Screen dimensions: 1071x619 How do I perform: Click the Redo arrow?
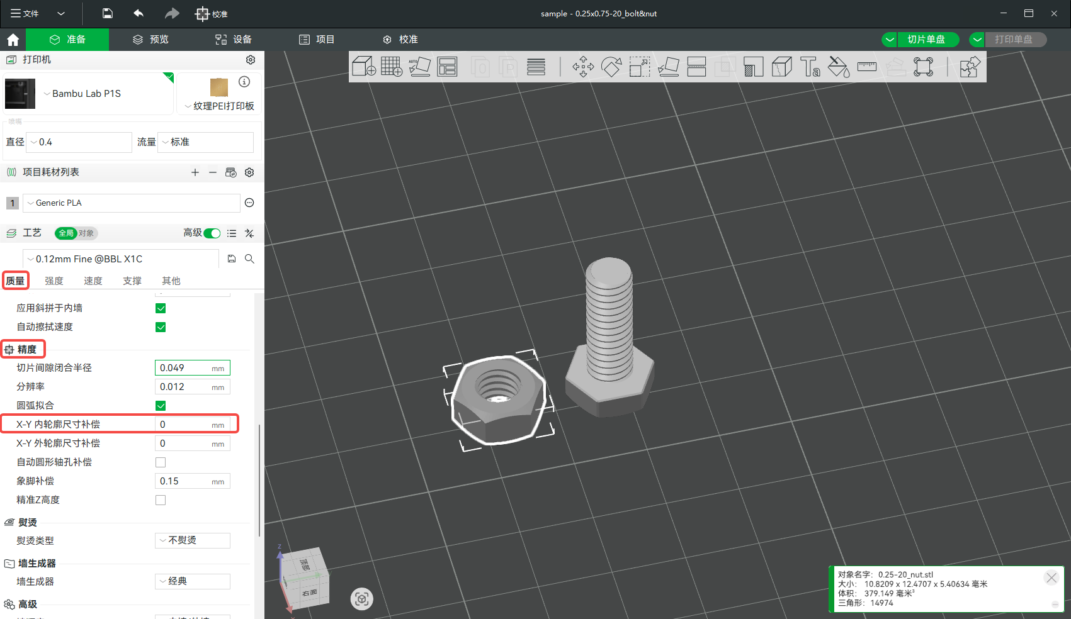[x=172, y=13]
